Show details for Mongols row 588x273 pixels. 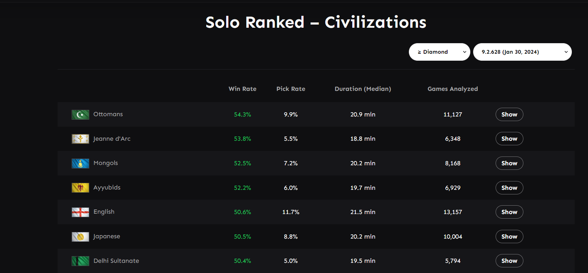[509, 163]
